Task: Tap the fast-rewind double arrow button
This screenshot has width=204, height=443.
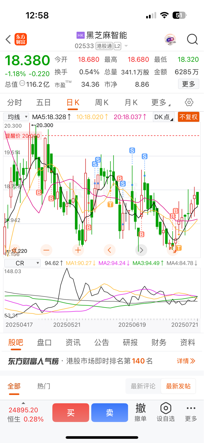Action: tap(15, 250)
